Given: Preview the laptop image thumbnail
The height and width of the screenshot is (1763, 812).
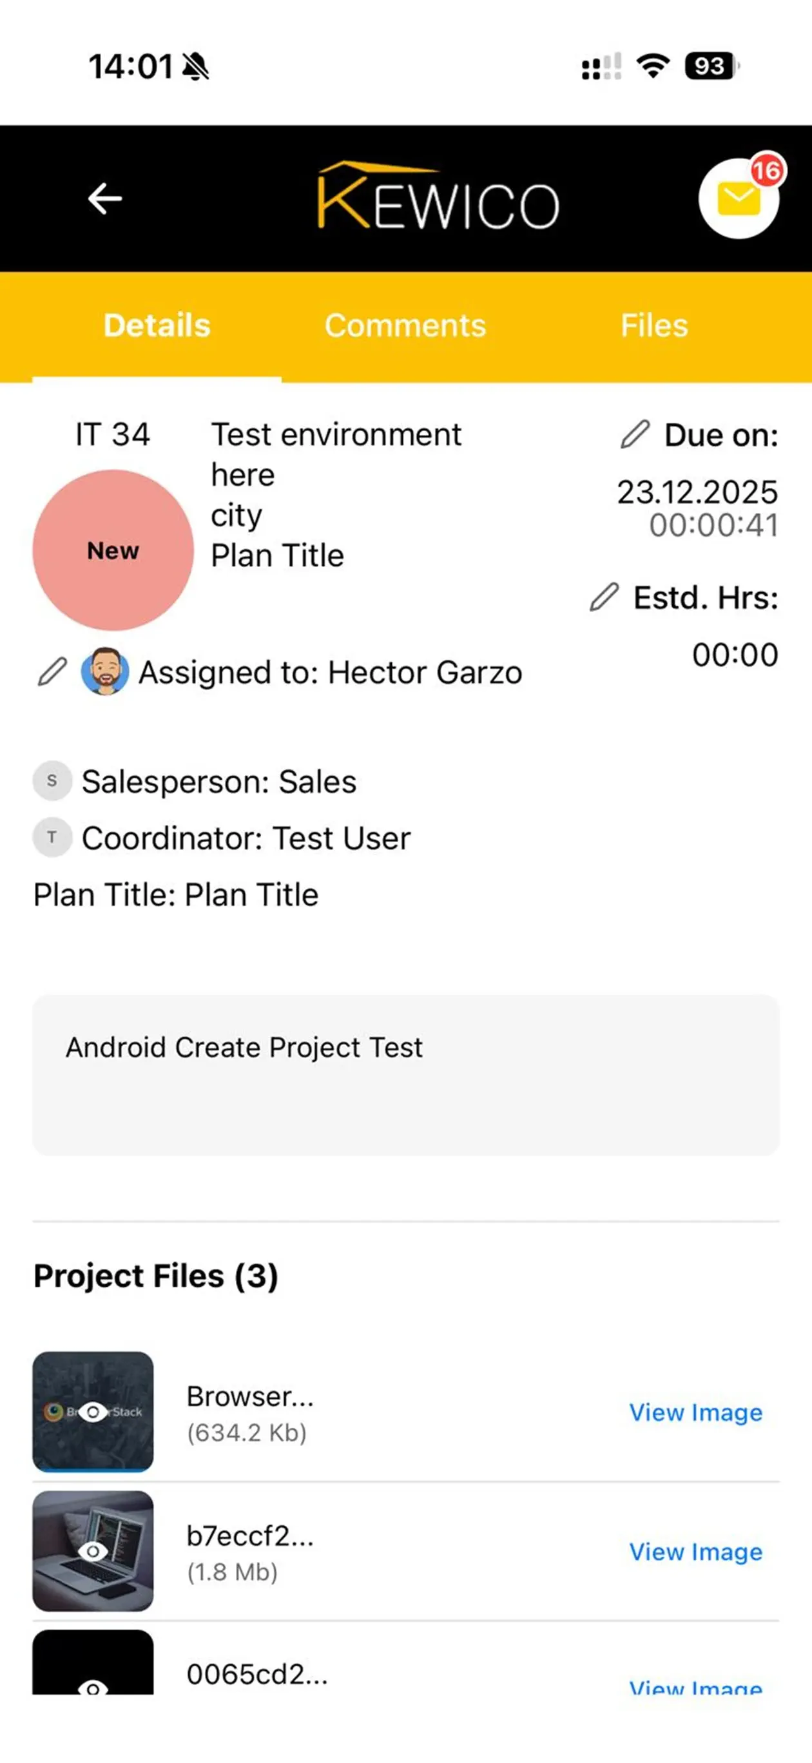Looking at the screenshot, I should (x=93, y=1551).
